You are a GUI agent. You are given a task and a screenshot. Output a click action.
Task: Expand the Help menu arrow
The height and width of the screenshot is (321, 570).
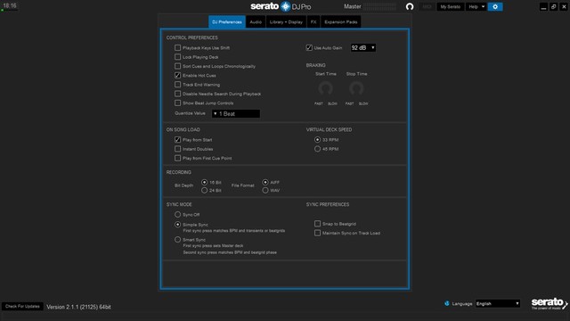(x=483, y=6)
